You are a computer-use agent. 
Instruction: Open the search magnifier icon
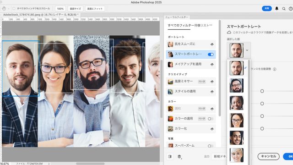(x=284, y=9)
